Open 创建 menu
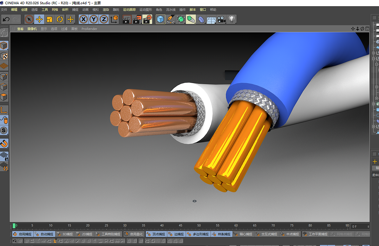This screenshot has width=379, height=246. [x=24, y=10]
